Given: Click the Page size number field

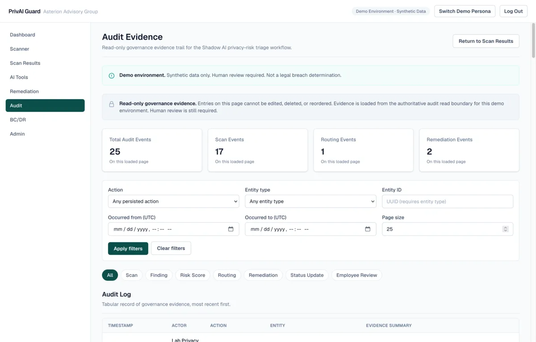Looking at the screenshot, I should (x=448, y=229).
